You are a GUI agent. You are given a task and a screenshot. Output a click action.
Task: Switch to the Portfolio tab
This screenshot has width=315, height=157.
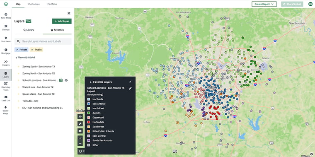pyautogui.click(x=52, y=4)
